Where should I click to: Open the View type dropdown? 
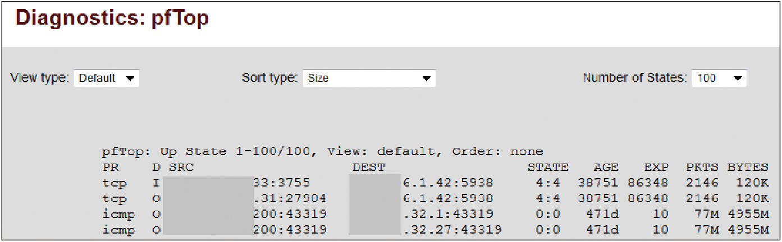(x=107, y=78)
